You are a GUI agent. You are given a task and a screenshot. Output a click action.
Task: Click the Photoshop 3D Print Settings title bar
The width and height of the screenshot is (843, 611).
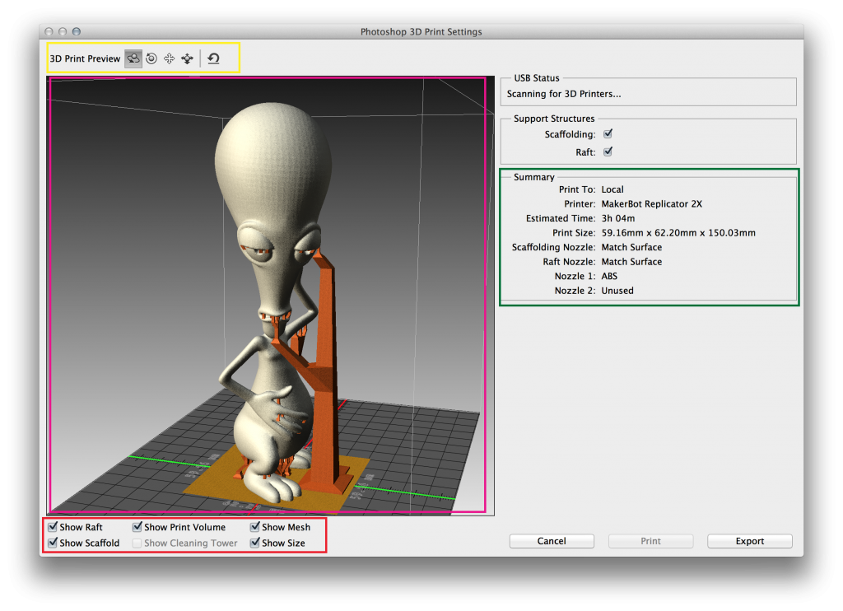(x=421, y=32)
